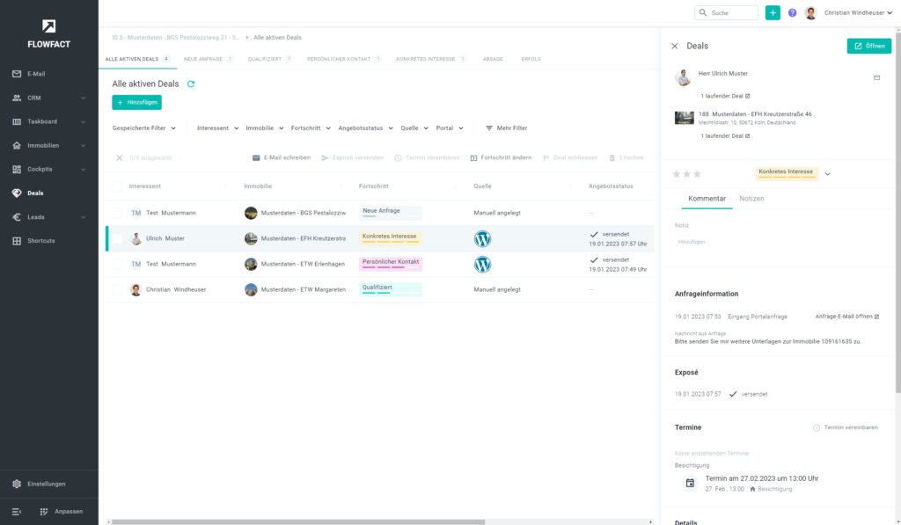This screenshot has height=525, width=901.
Task: Click the WordPress source icon in Ulrich Muster row
Action: click(482, 238)
